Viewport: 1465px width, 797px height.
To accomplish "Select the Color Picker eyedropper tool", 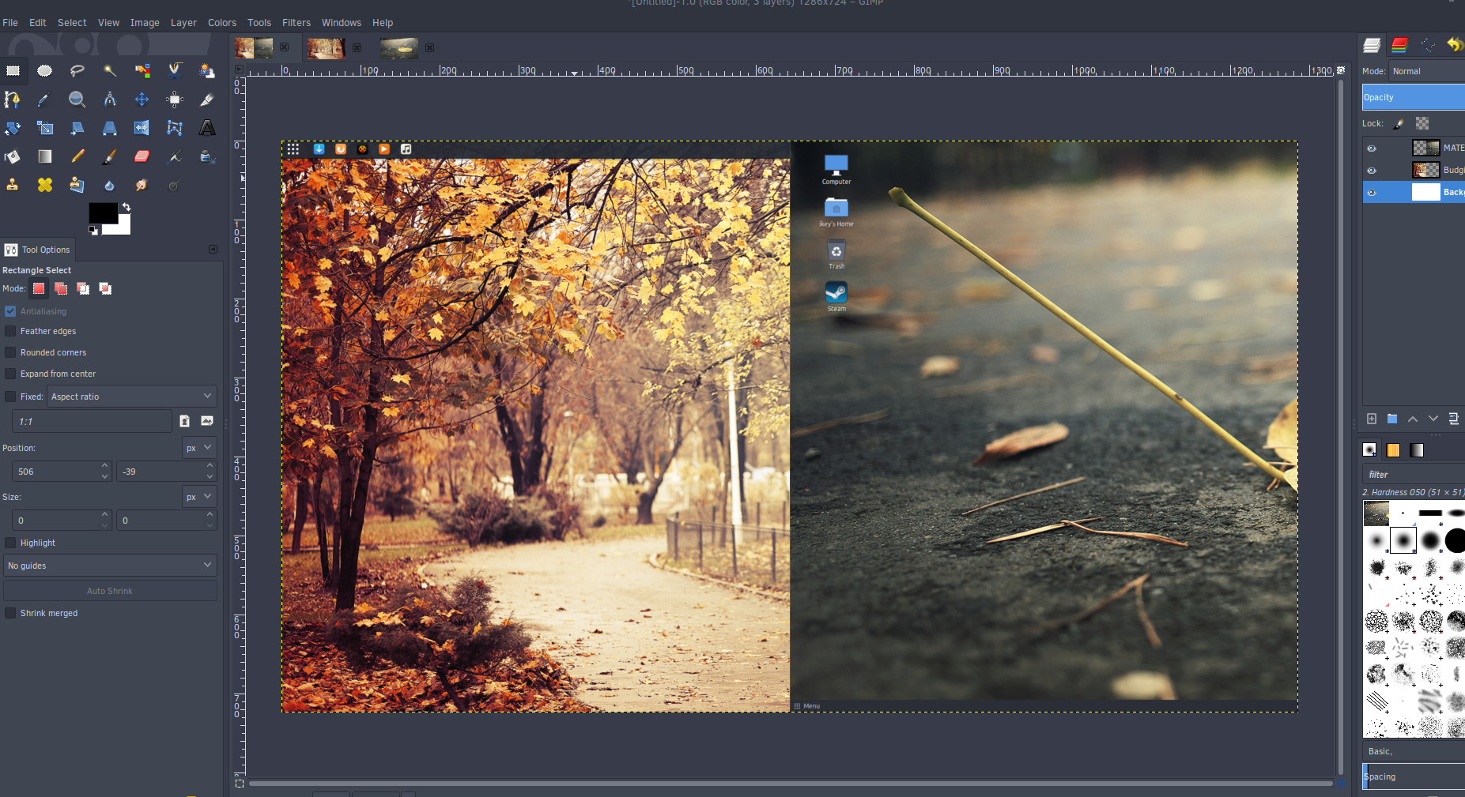I will [45, 100].
